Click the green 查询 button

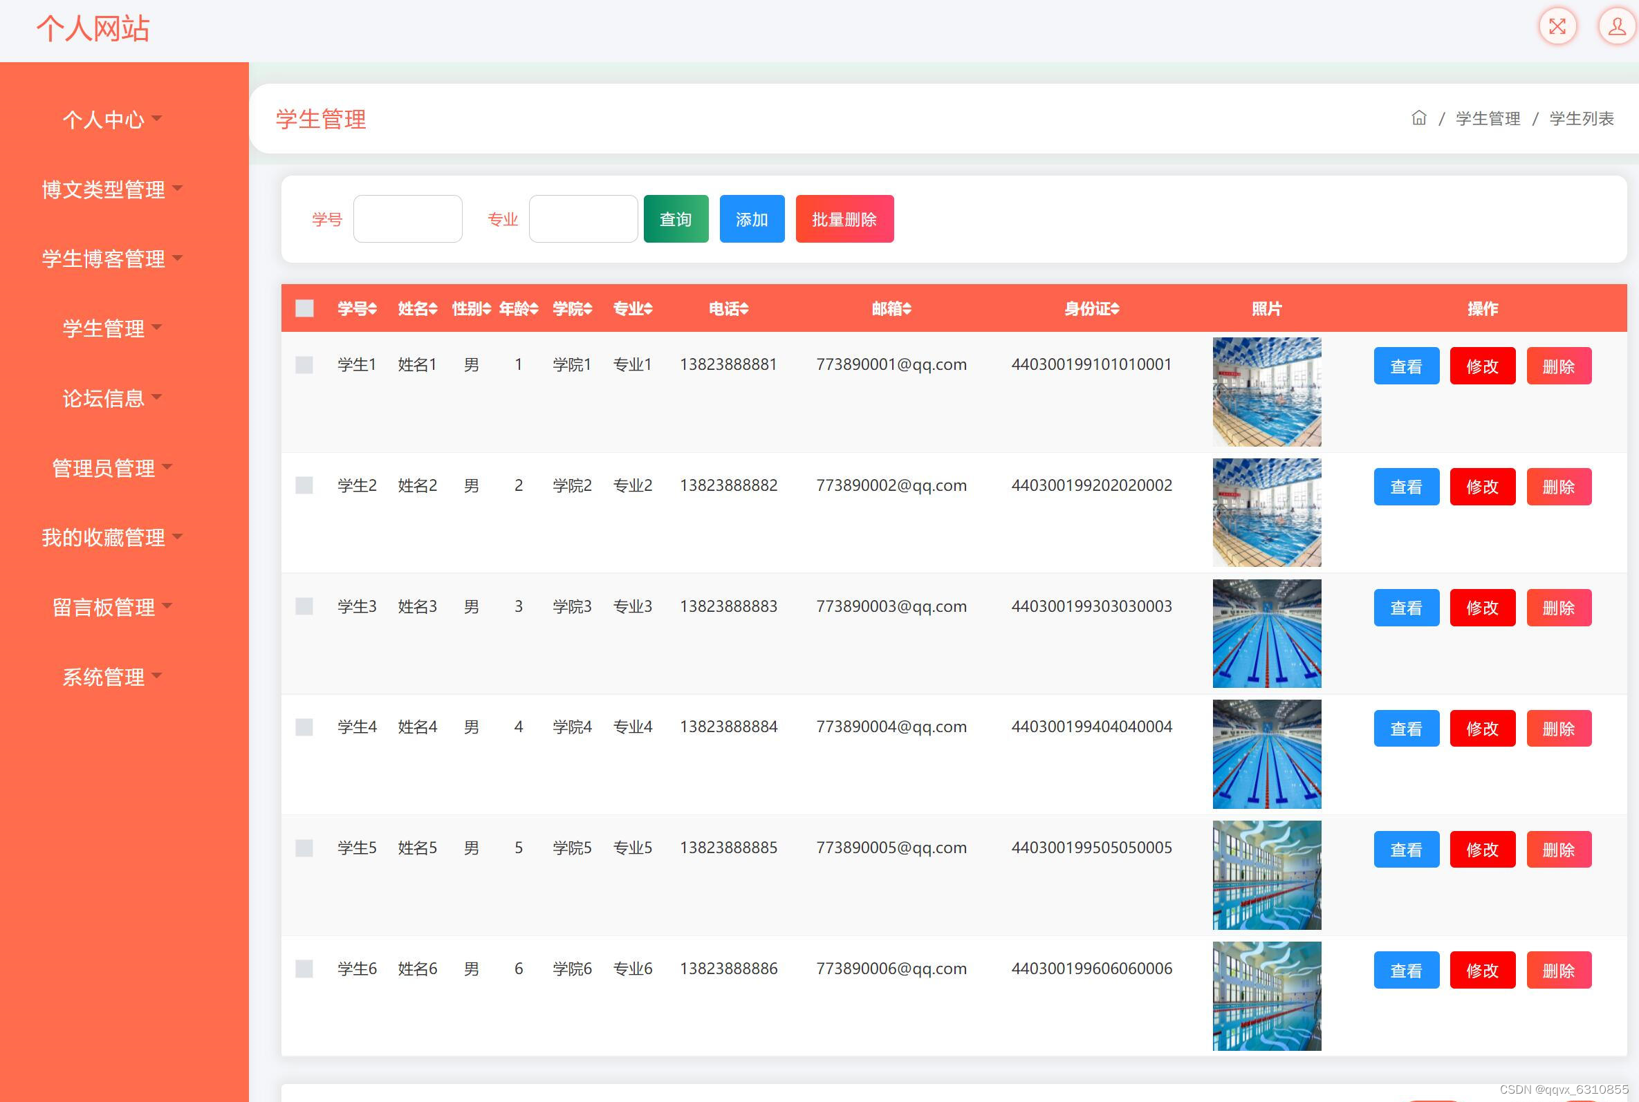tap(676, 219)
